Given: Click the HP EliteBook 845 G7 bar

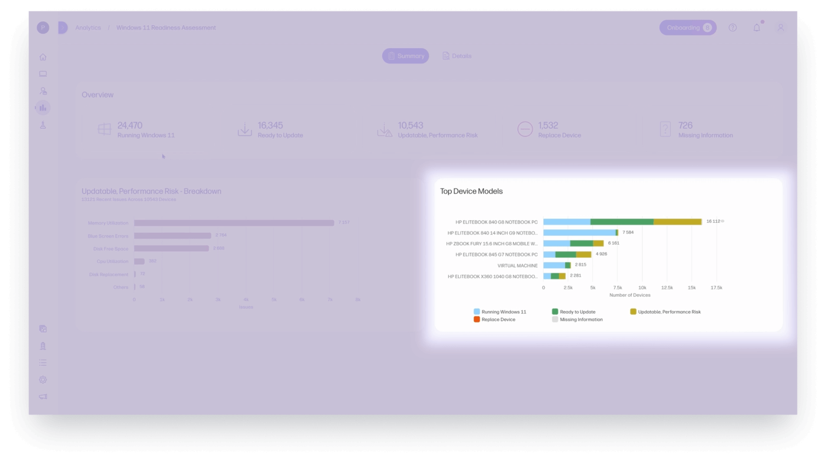Looking at the screenshot, I should click(x=567, y=255).
